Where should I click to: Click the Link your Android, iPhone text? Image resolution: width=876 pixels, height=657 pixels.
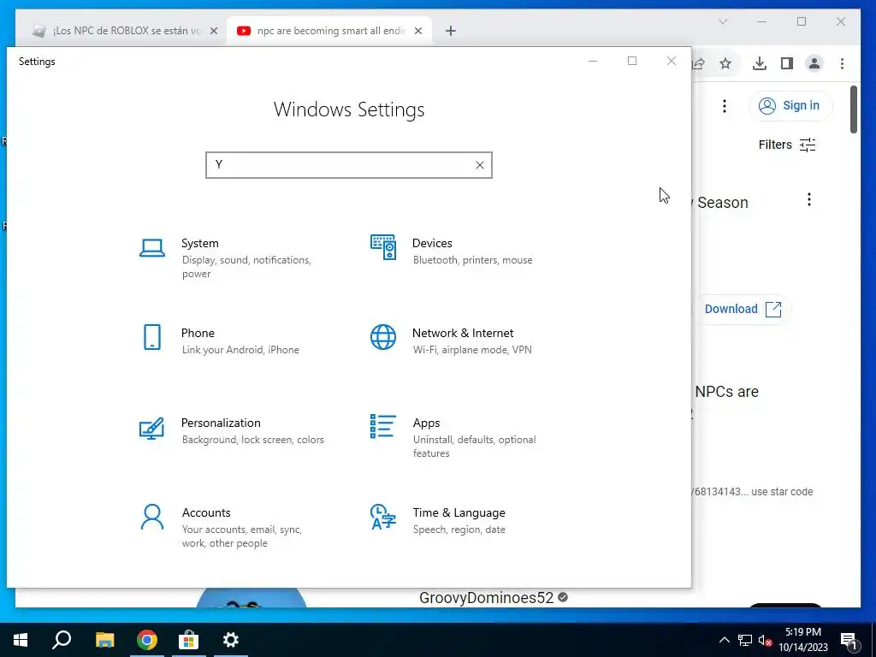pos(240,350)
